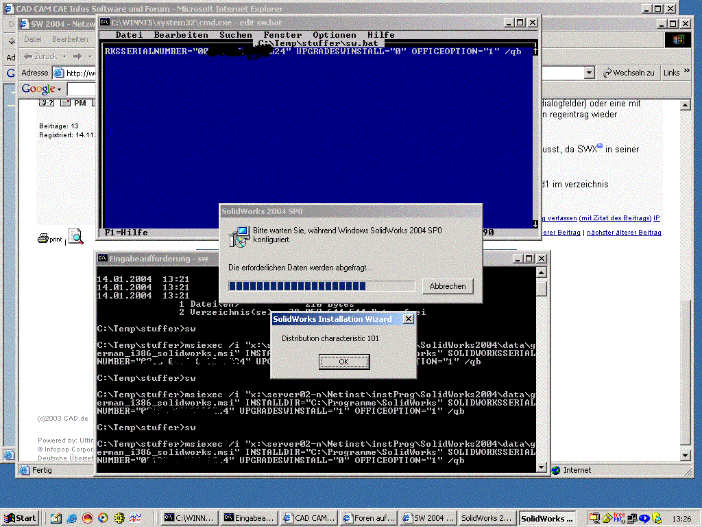This screenshot has width=702, height=527.
Task: Click the 'mit Zitat des Beitrags' link
Action: [615, 218]
